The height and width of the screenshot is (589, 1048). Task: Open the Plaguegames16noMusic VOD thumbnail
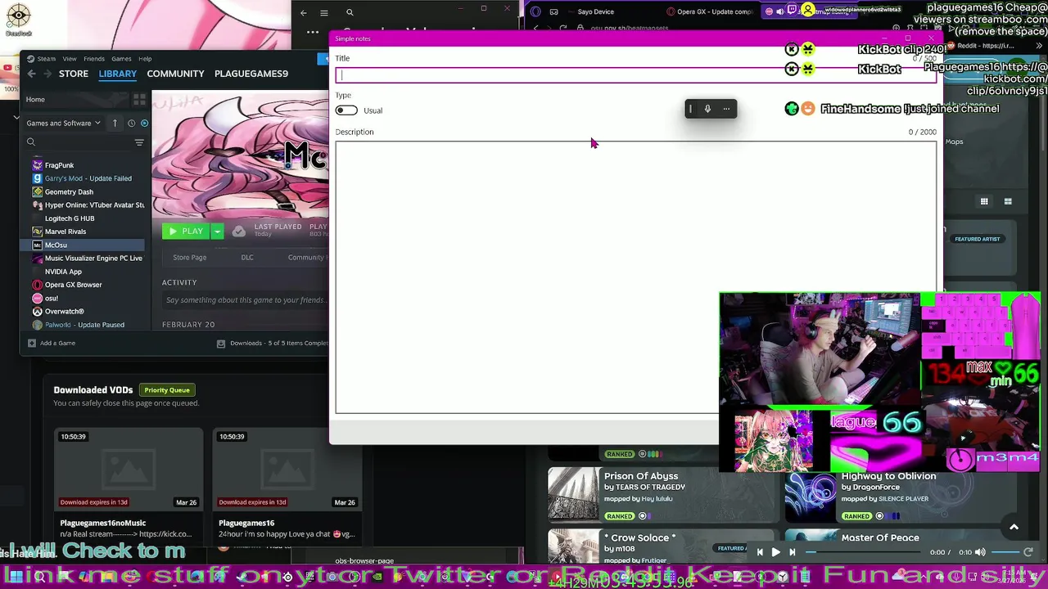click(x=129, y=469)
